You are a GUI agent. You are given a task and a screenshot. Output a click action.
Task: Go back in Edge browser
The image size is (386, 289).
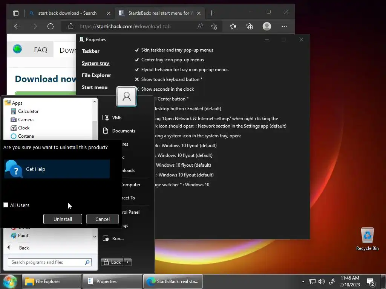click(17, 26)
